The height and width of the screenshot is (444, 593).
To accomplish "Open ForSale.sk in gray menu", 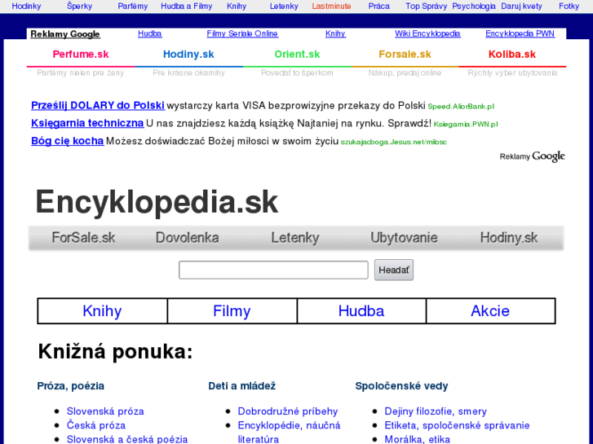I will coord(83,238).
